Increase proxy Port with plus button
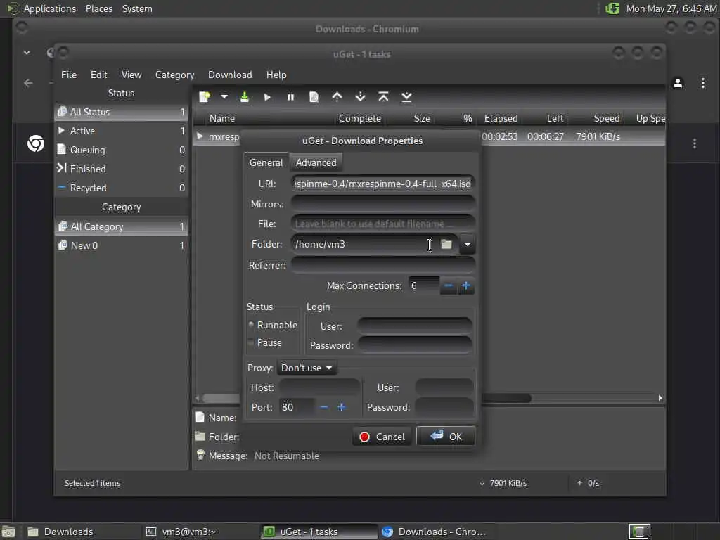The width and height of the screenshot is (720, 540). pos(342,407)
